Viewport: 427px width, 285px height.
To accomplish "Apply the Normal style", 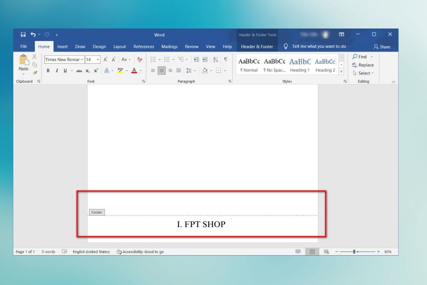I will click(x=249, y=65).
